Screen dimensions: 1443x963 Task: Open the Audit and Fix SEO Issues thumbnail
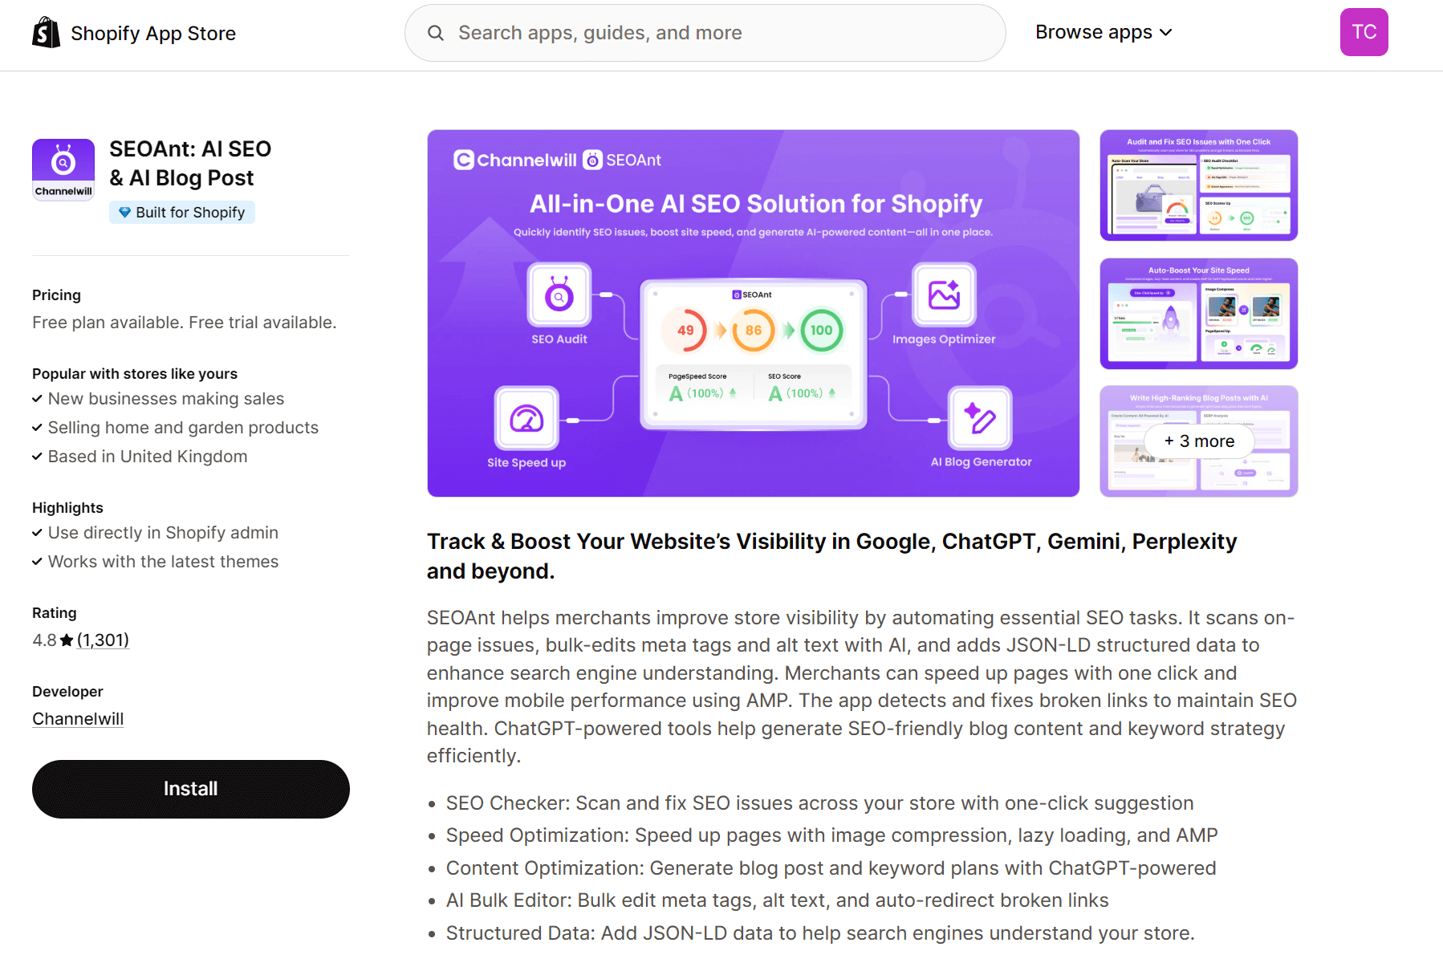[x=1198, y=185]
